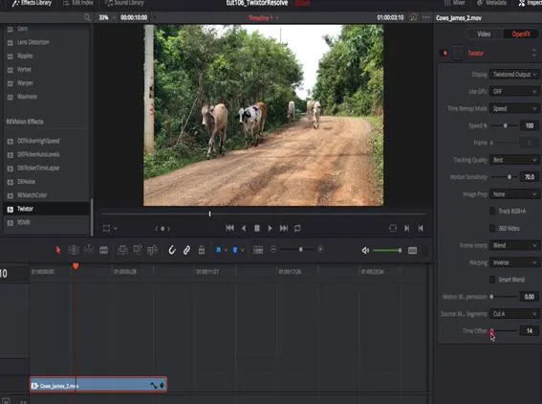The height and width of the screenshot is (404, 542).
Task: Open the viewer three-dot options menu
Action: point(426,17)
